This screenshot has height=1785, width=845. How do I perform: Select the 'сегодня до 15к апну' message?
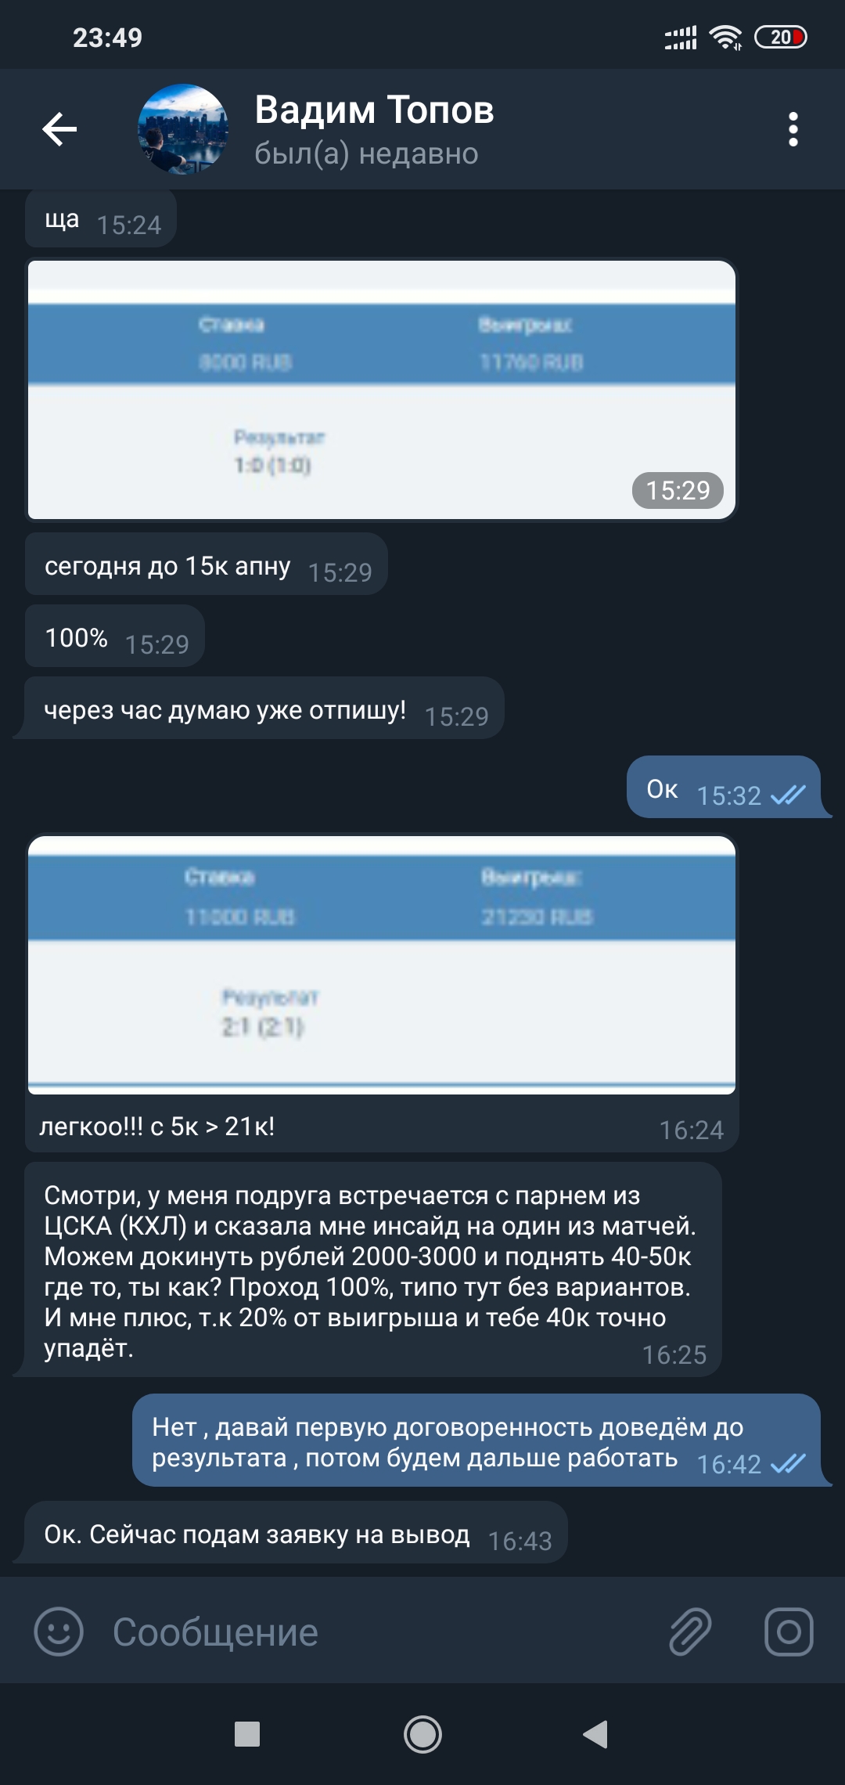207,564
